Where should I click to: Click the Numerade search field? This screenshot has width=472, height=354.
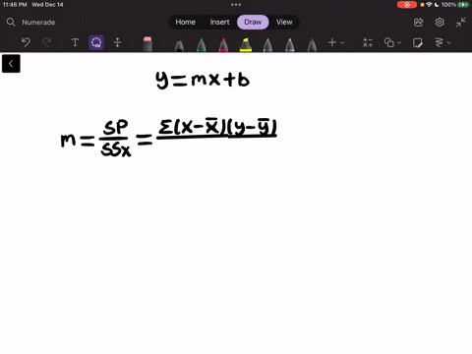point(38,23)
